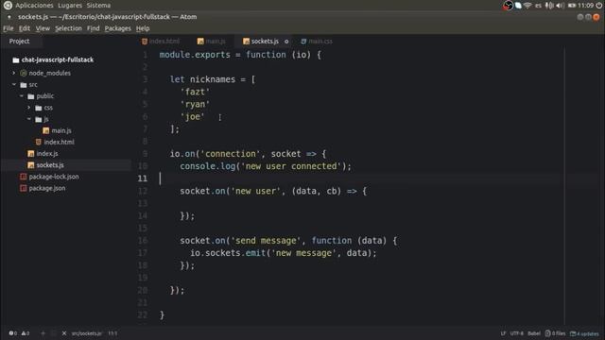
Task: Open the Selection menu
Action: (68, 28)
